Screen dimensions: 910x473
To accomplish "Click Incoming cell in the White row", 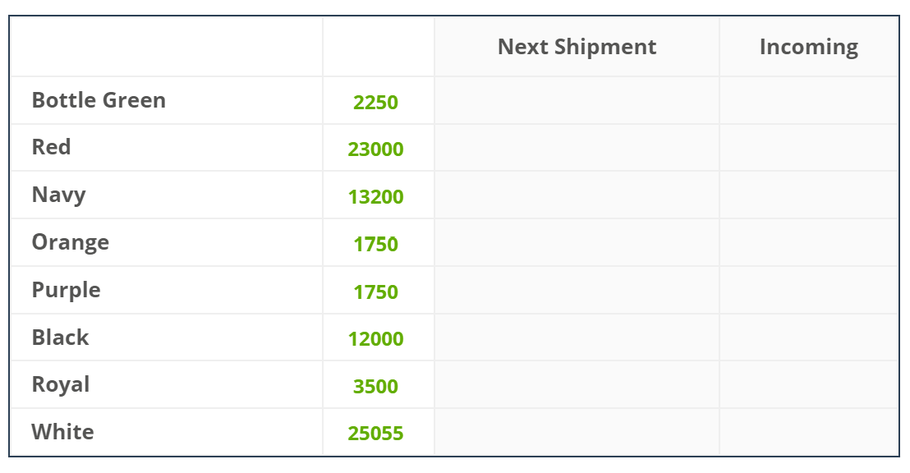I will point(809,432).
